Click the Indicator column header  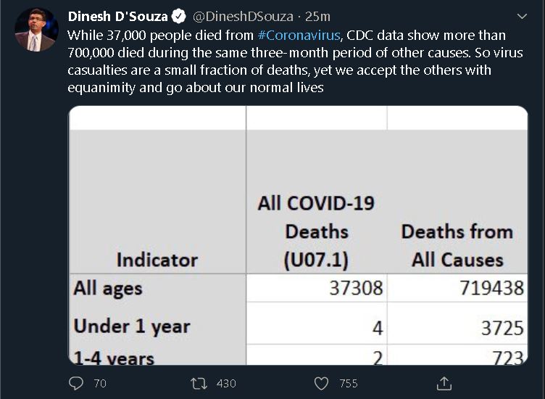click(x=157, y=260)
